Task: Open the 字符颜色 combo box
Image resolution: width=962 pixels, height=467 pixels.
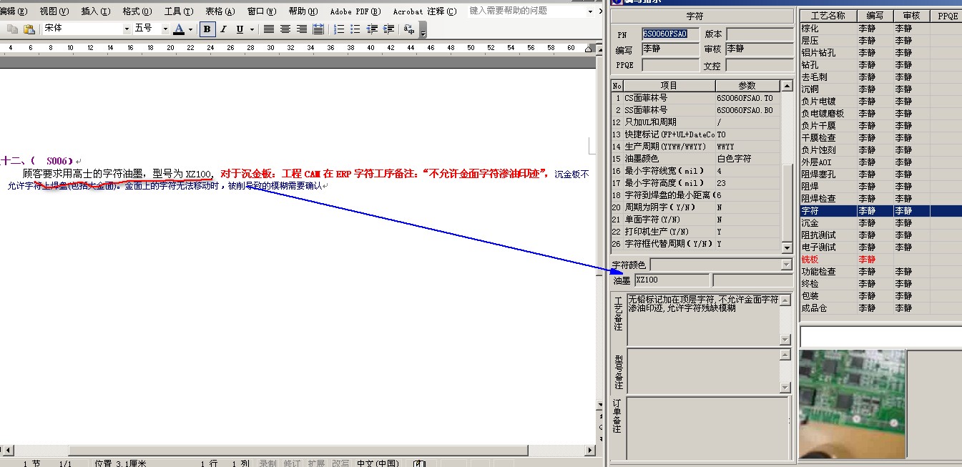Action: (721, 265)
